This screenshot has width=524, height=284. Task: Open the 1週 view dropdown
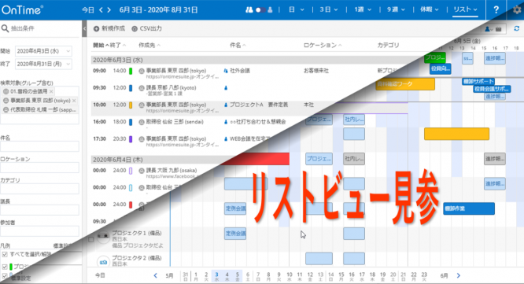(x=363, y=9)
